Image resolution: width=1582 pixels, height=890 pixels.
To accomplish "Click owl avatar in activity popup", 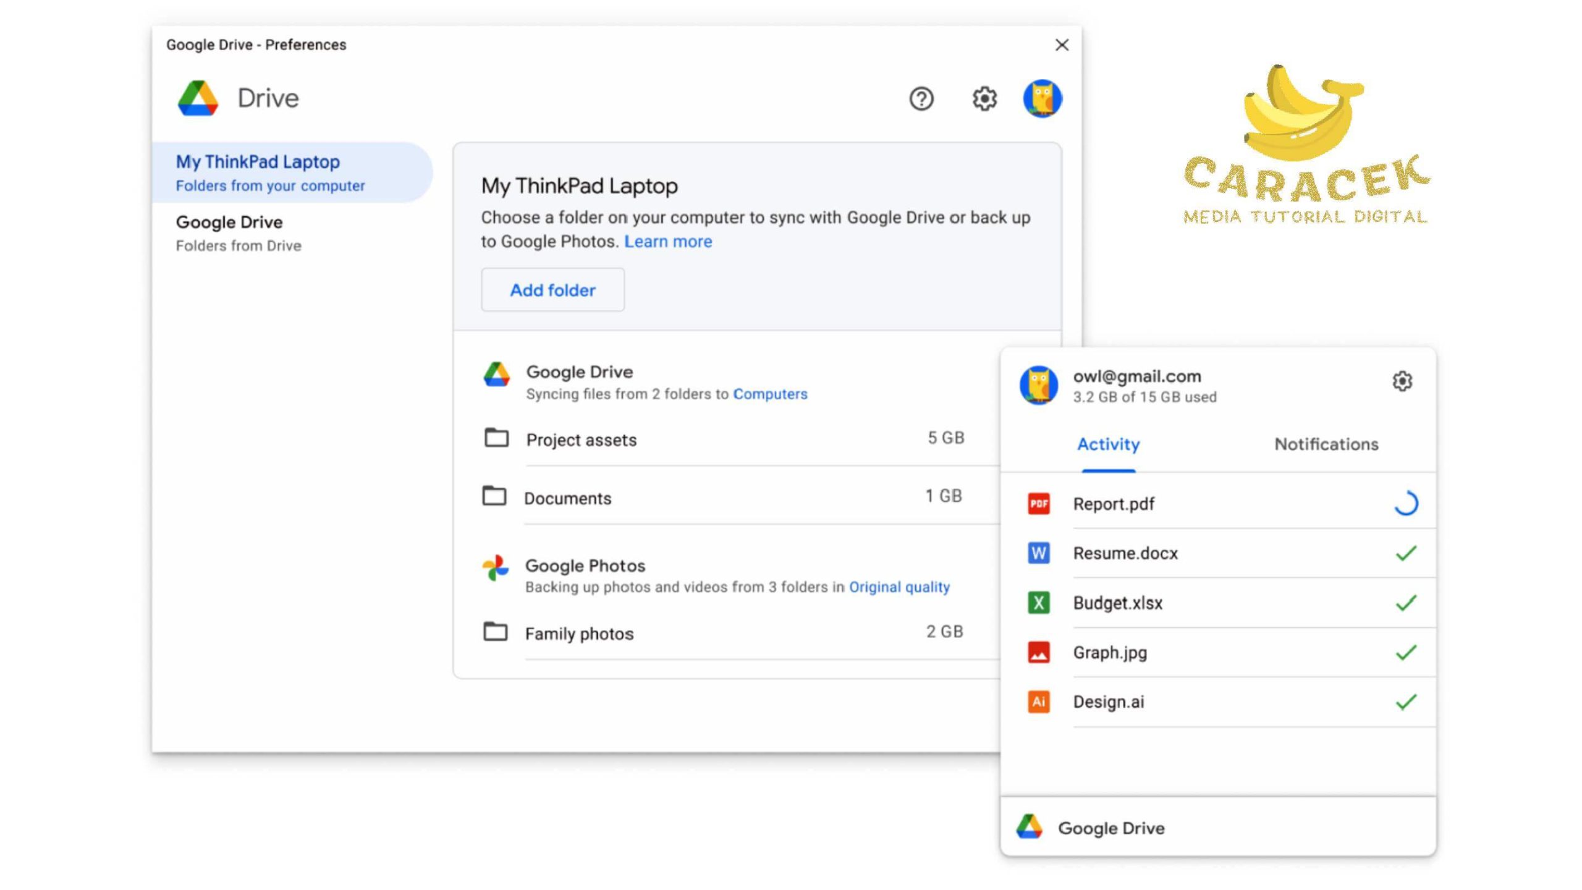I will [x=1038, y=385].
